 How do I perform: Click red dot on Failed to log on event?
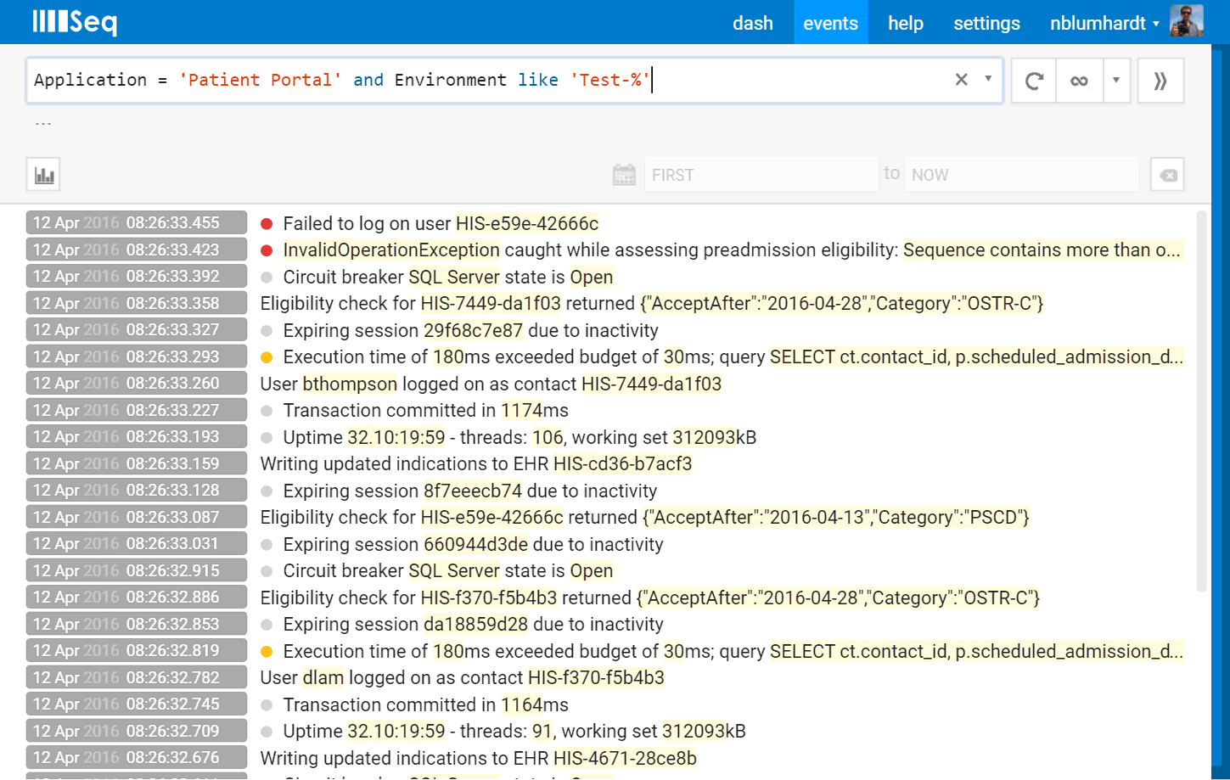[267, 224]
